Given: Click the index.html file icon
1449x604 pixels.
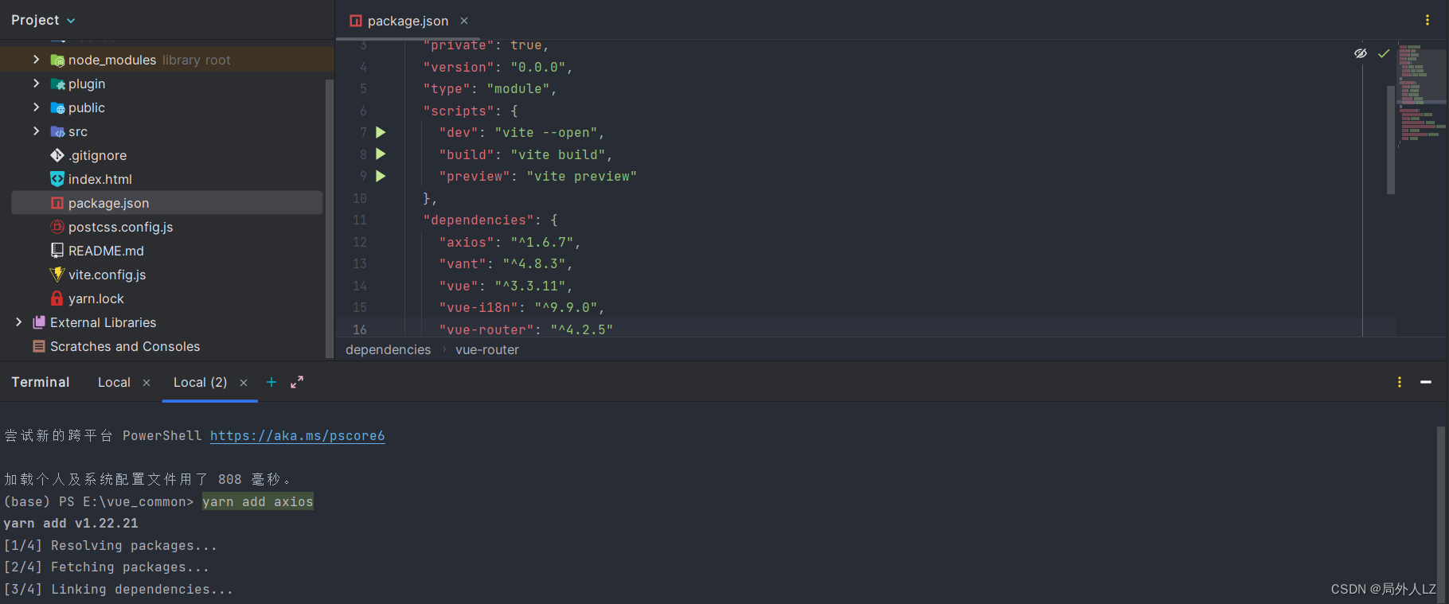Looking at the screenshot, I should 57,179.
